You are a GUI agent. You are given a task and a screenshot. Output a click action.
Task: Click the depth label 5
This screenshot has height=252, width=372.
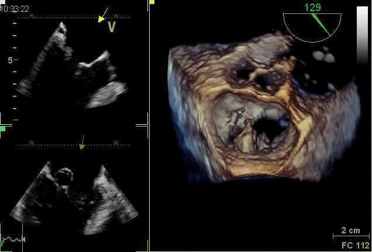click(10, 60)
